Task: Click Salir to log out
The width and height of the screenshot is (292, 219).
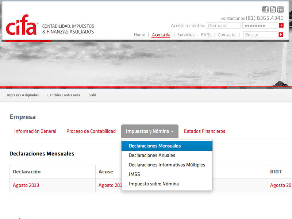Action: click(x=92, y=95)
